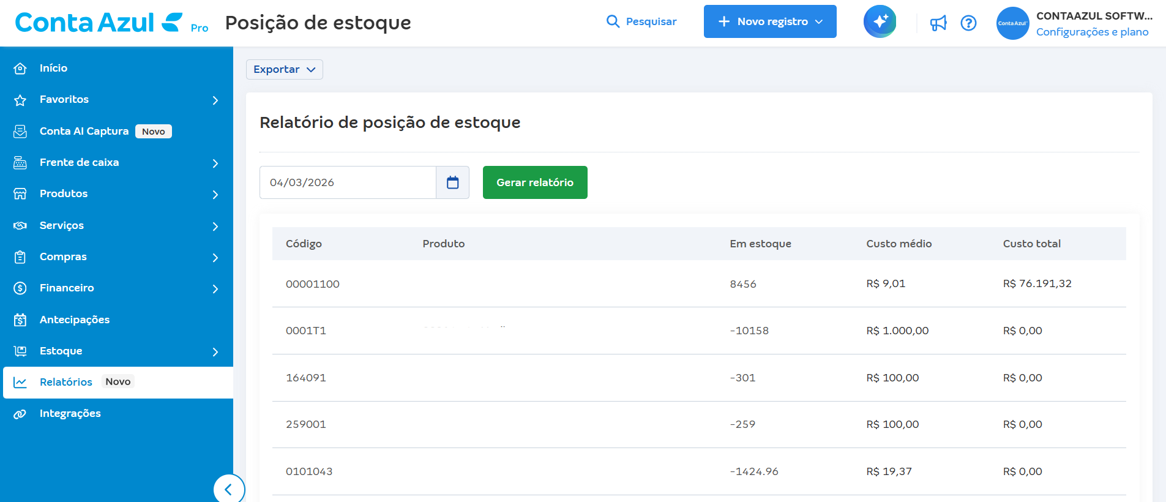This screenshot has width=1166, height=502.
Task: Click the report date input field
Action: [347, 182]
